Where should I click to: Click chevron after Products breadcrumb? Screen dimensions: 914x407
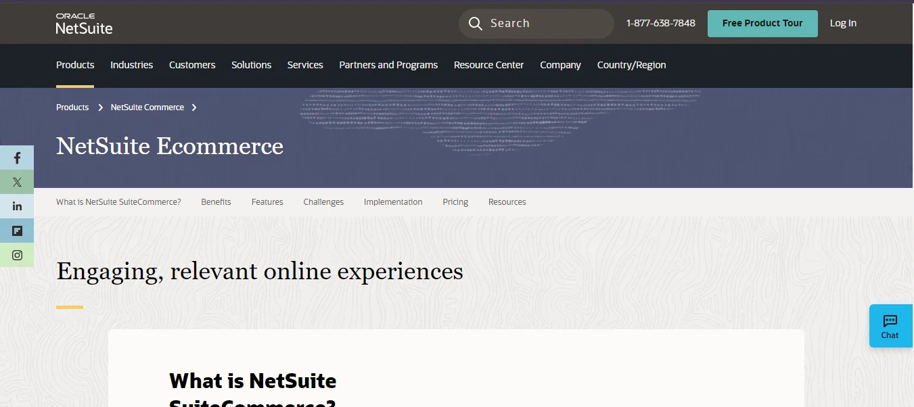[100, 107]
